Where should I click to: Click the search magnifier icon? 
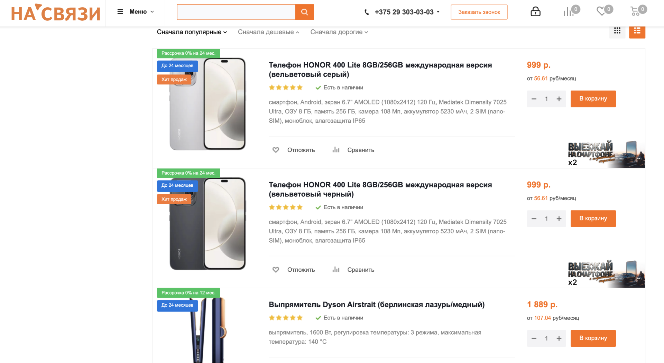pos(304,12)
